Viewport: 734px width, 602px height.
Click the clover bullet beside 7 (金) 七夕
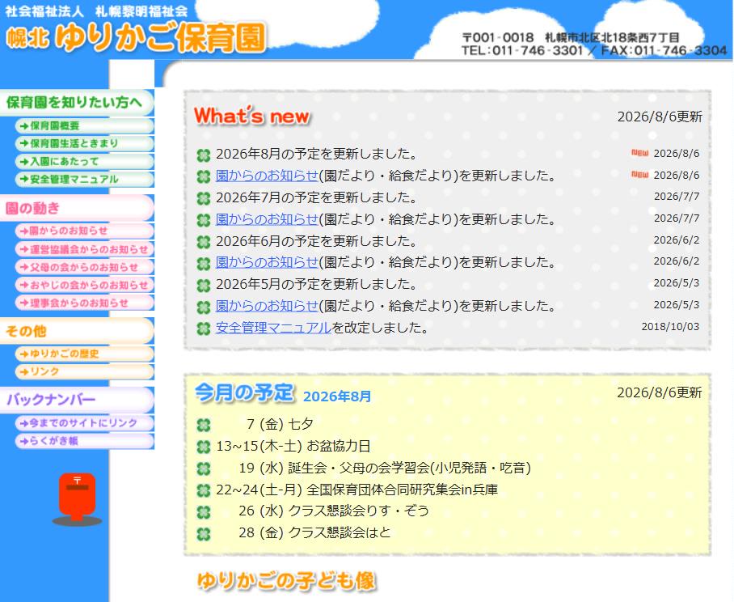click(204, 426)
